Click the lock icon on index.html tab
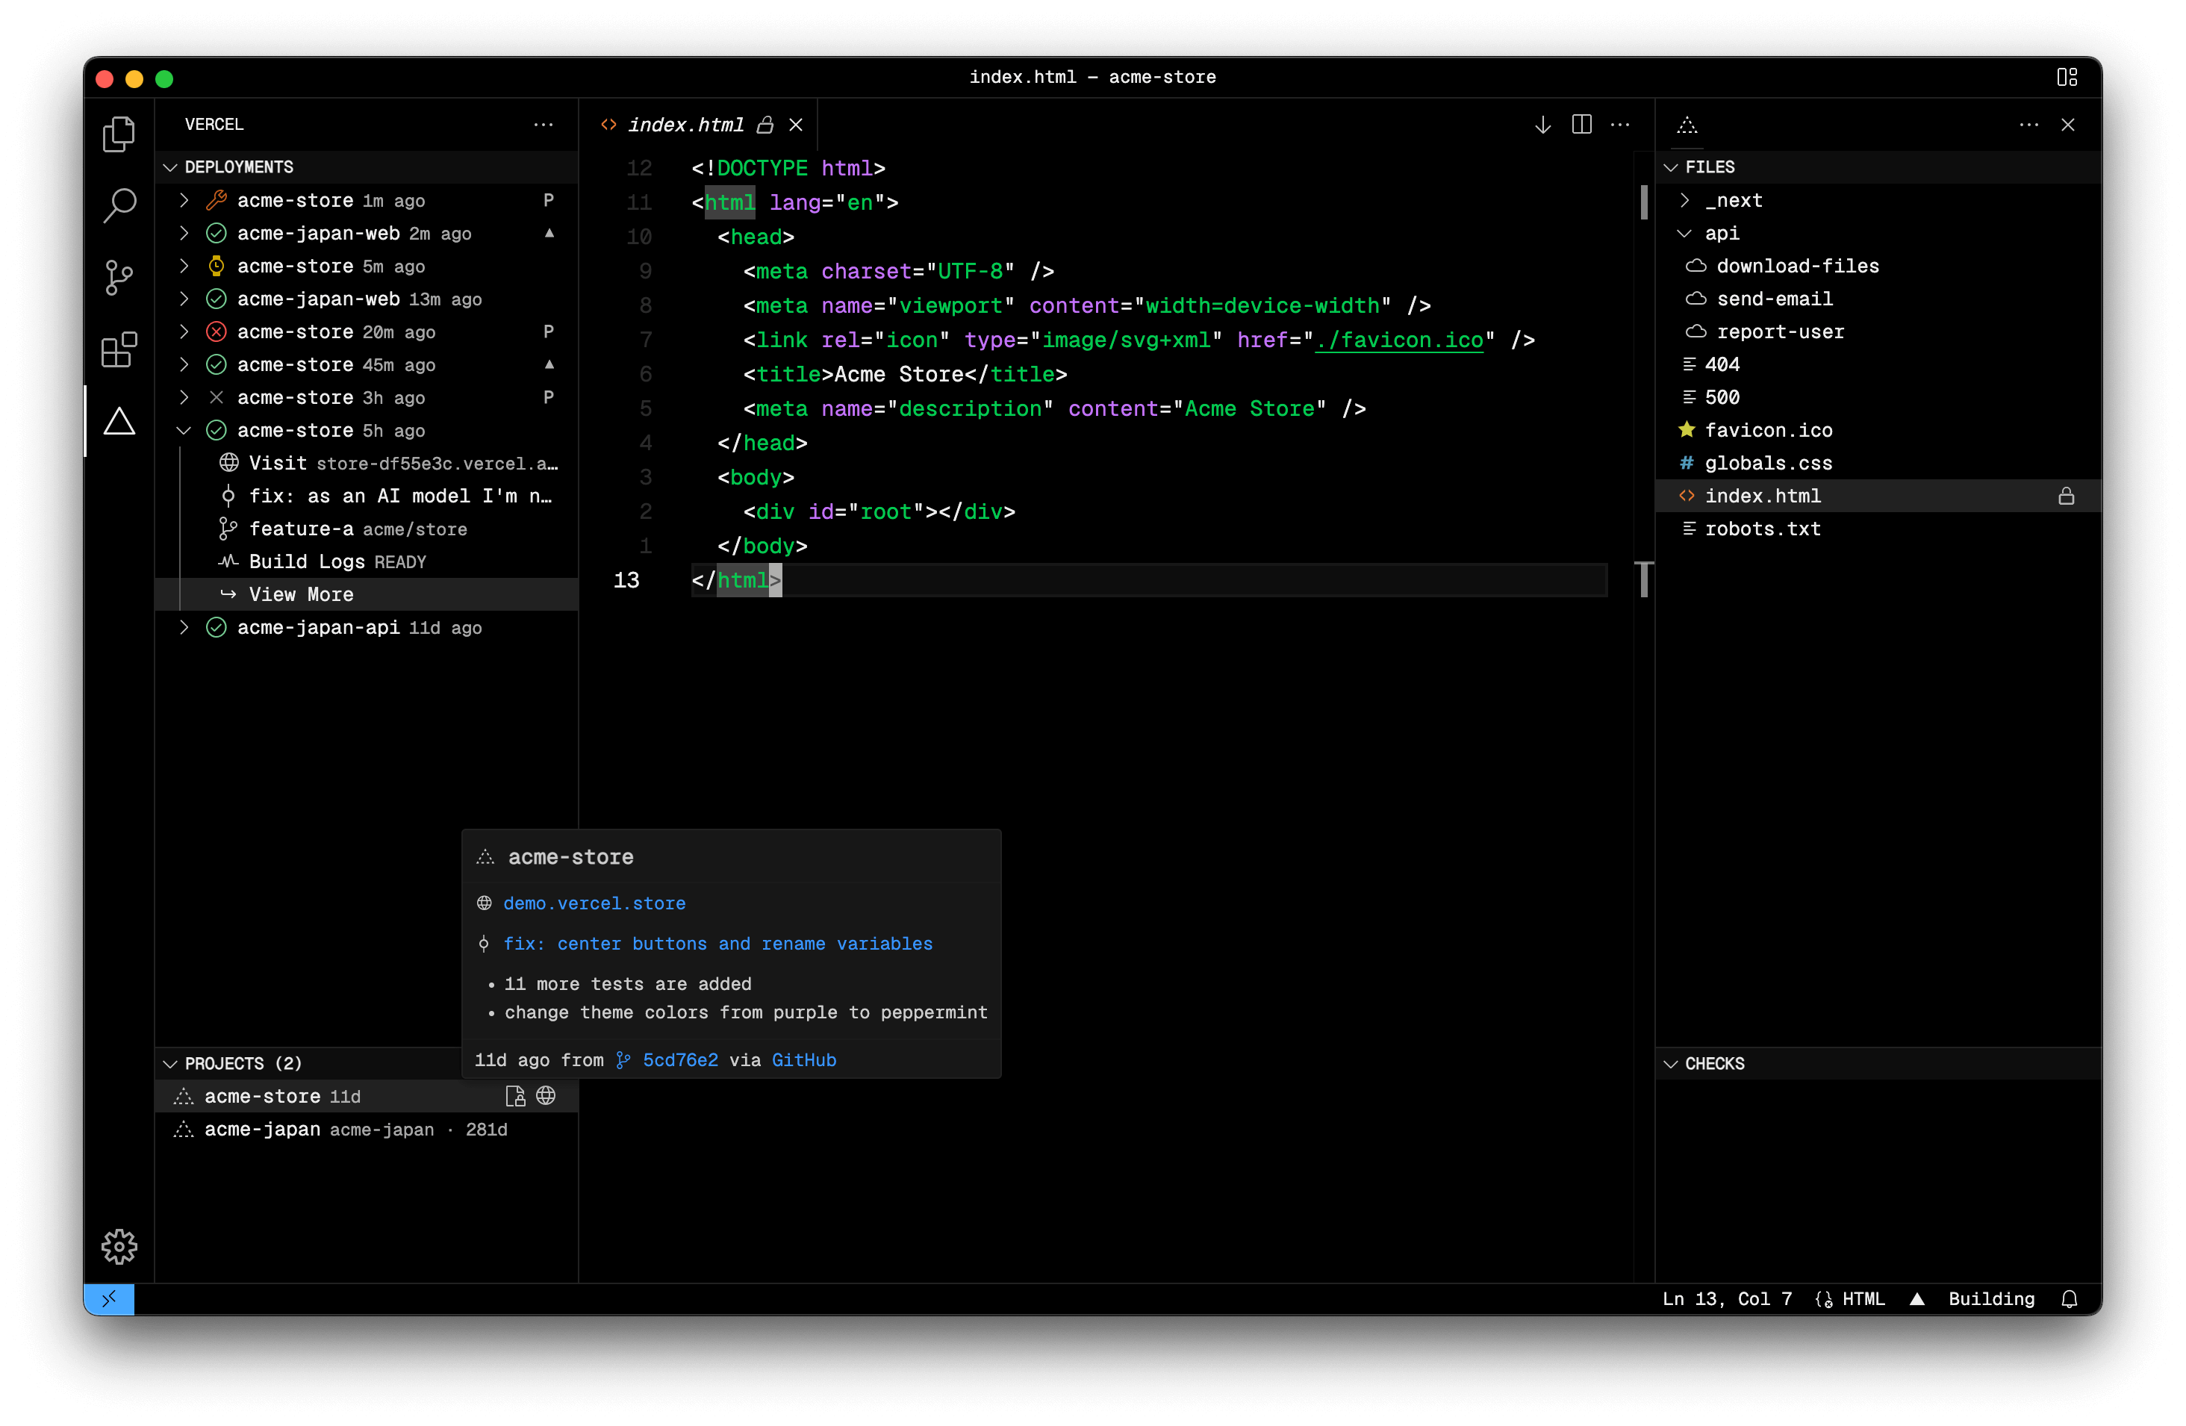This screenshot has height=1426, width=2186. [x=765, y=124]
